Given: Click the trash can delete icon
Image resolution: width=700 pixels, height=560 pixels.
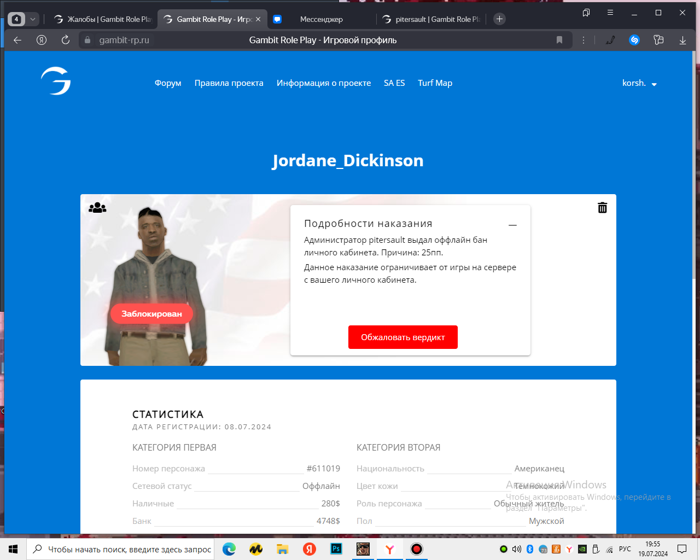Looking at the screenshot, I should click(602, 208).
